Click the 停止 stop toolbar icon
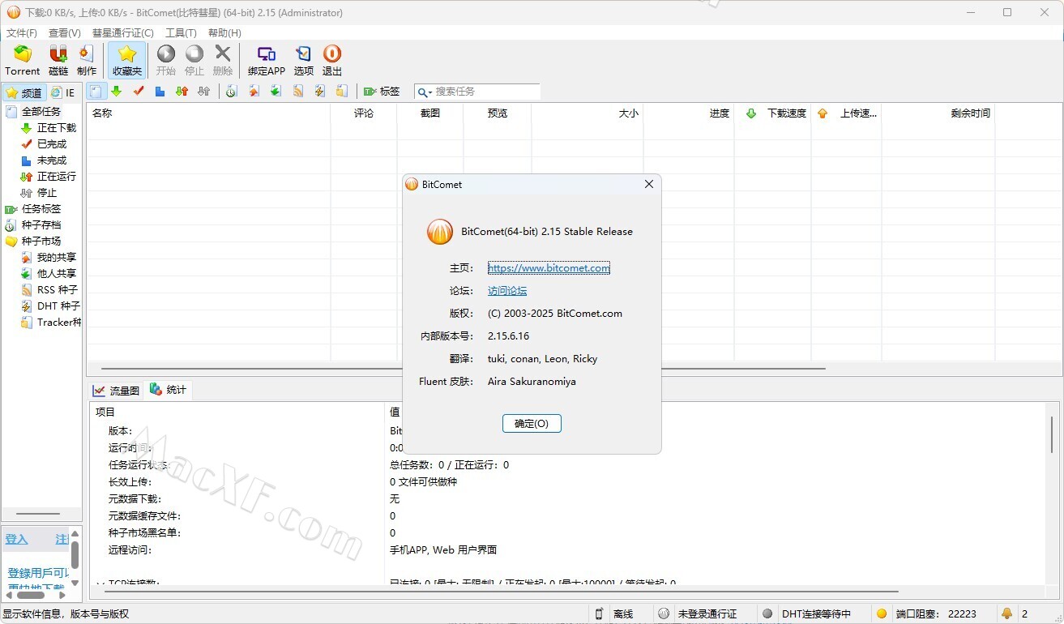Screen dimensions: 1064x624 coord(194,61)
